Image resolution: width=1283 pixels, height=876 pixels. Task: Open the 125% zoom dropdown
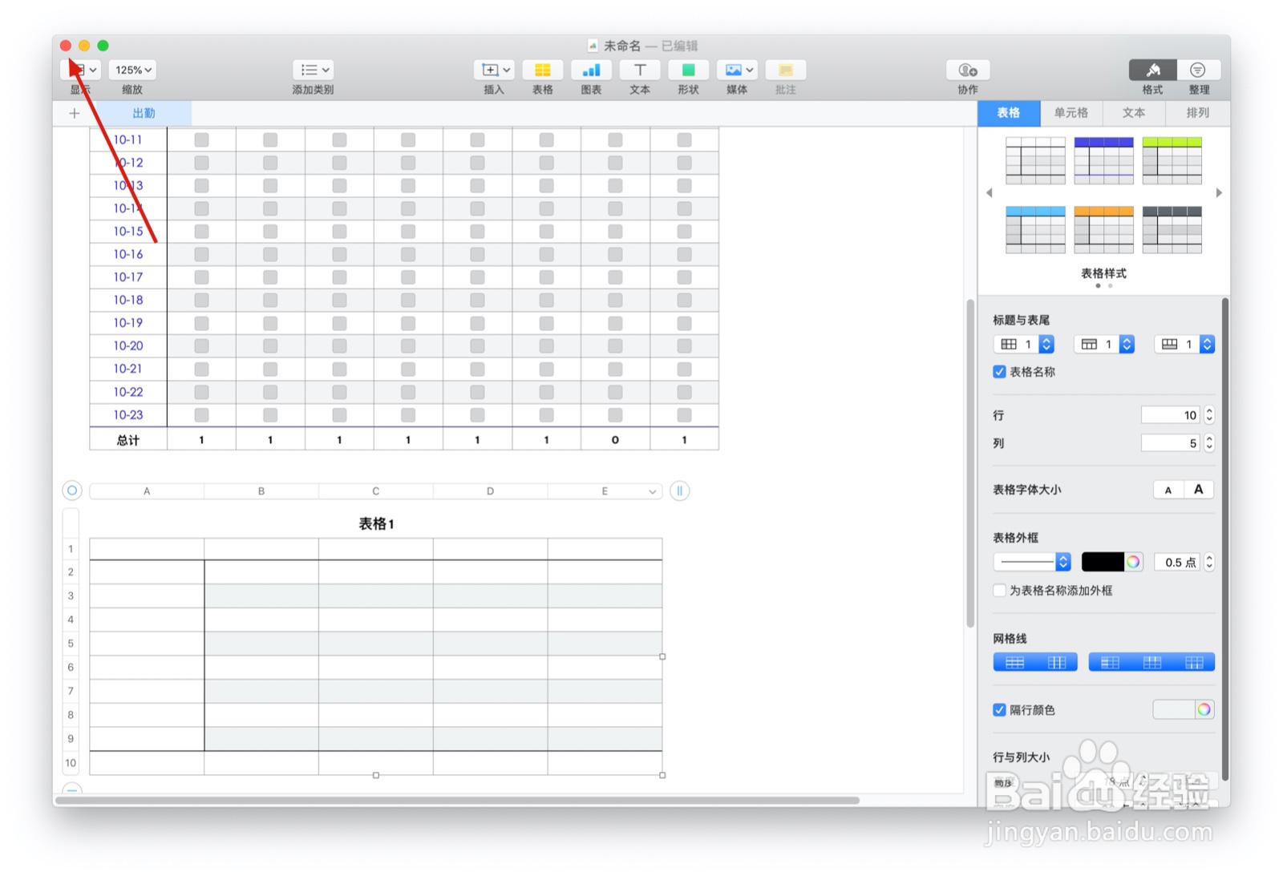[x=132, y=70]
